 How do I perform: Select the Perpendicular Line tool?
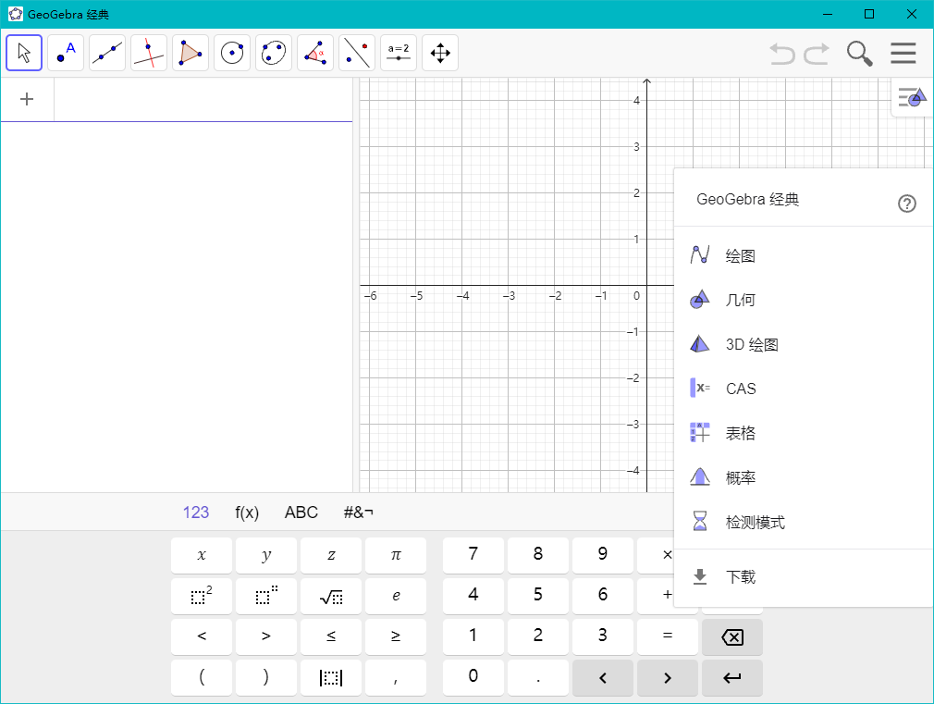coord(149,53)
